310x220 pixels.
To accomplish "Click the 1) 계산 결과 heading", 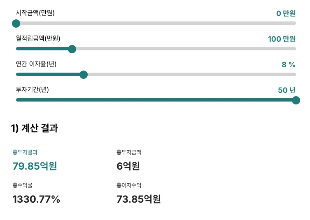I will (x=34, y=128).
